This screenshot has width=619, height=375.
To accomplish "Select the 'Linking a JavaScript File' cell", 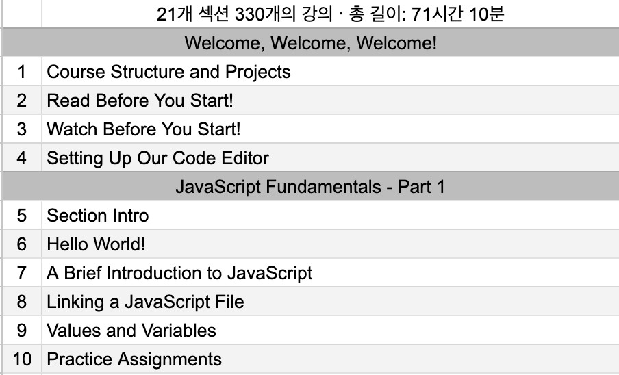I will tap(330, 302).
